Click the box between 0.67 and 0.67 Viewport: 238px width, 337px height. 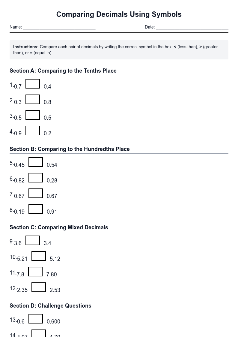click(x=36, y=193)
